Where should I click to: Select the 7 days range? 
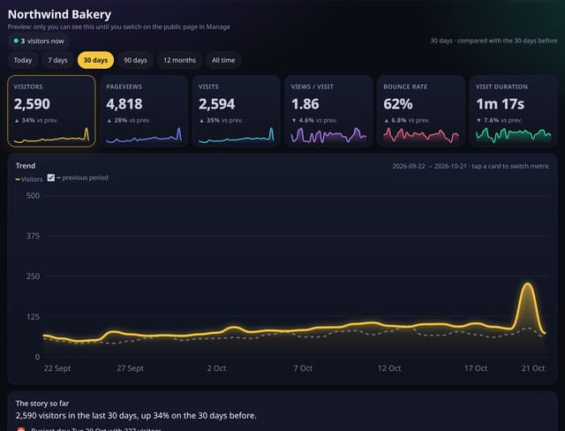[x=57, y=60]
